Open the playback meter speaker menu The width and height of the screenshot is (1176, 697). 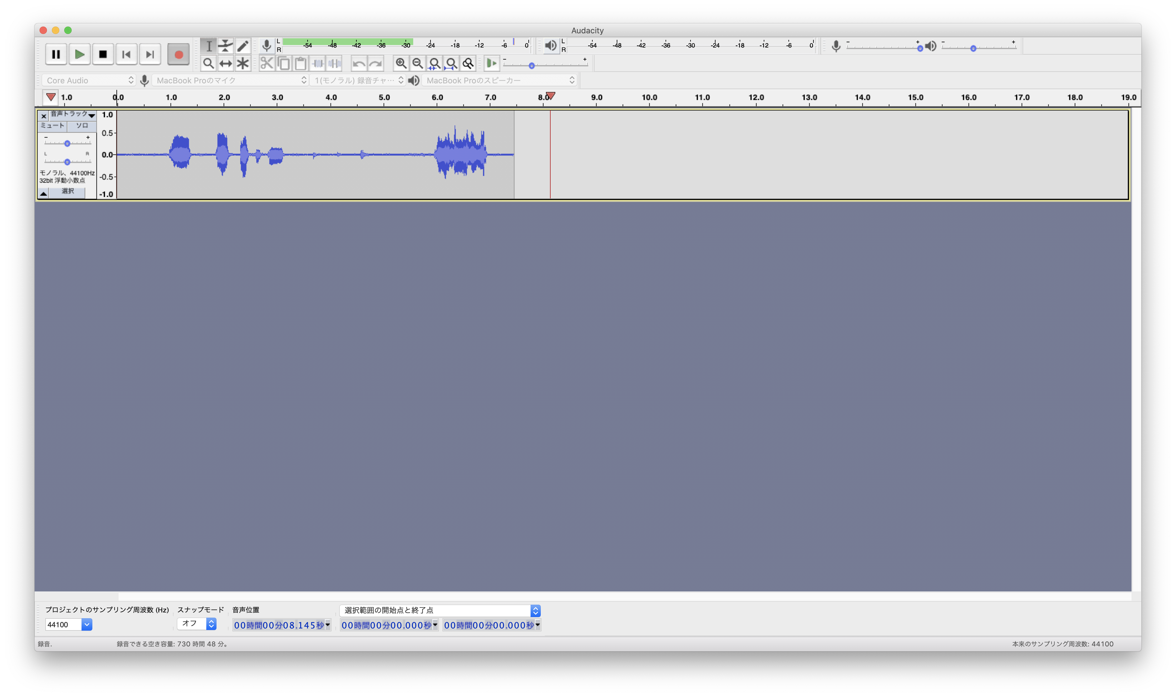pos(551,46)
